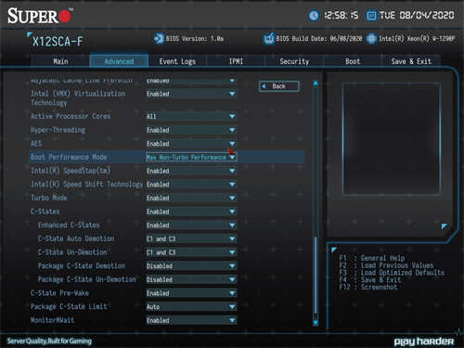Viewport: 464px width, 348px height.
Task: Open the Event Logs tab
Action: [177, 61]
